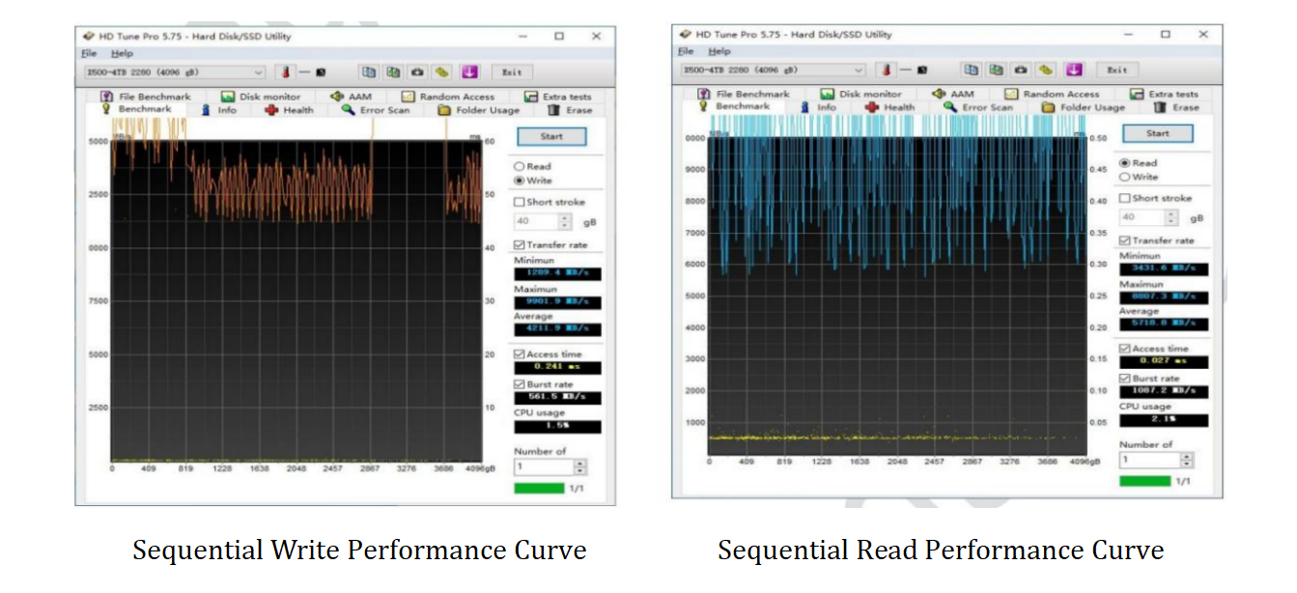Click purple down-arrow icon in write window
Screen dimensions: 1297x593
tap(470, 71)
